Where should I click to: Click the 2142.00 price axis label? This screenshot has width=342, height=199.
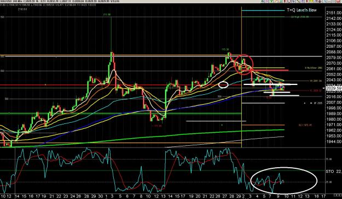[334, 18]
